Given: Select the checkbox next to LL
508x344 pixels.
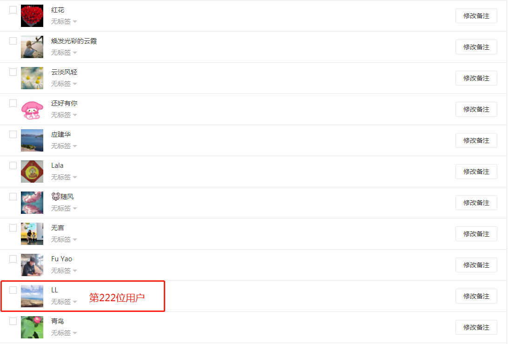Looking at the screenshot, I should coord(13,290).
